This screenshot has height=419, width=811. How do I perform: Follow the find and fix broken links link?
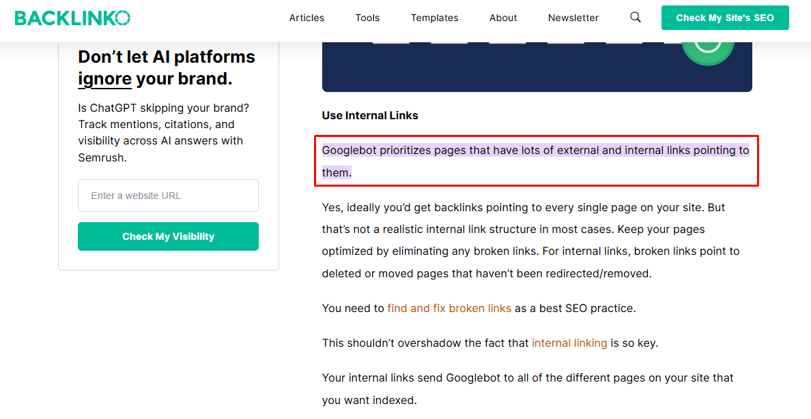click(x=449, y=308)
